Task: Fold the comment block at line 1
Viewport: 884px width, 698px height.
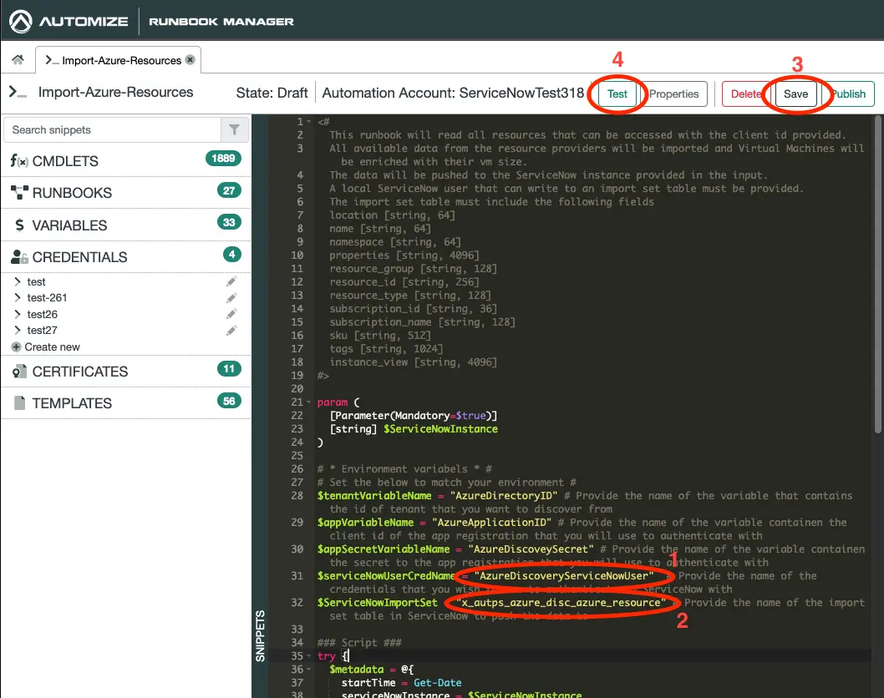Action: [308, 122]
